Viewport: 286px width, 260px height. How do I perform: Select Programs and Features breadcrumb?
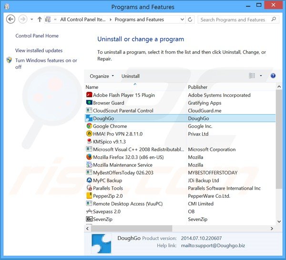click(139, 19)
